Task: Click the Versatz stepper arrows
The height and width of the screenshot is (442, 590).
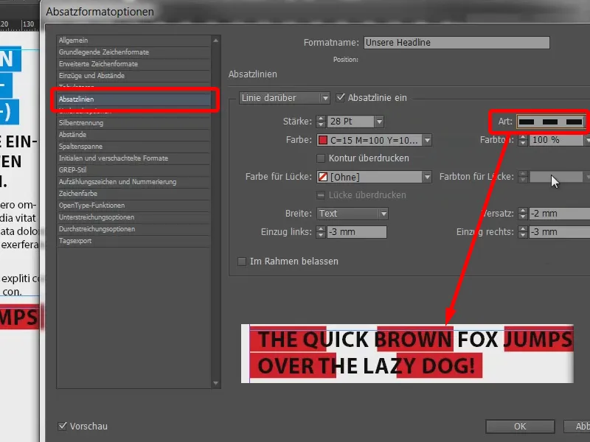Action: tap(523, 214)
